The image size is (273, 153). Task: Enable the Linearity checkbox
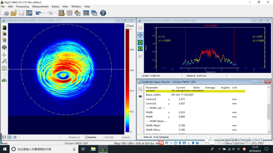(120, 137)
